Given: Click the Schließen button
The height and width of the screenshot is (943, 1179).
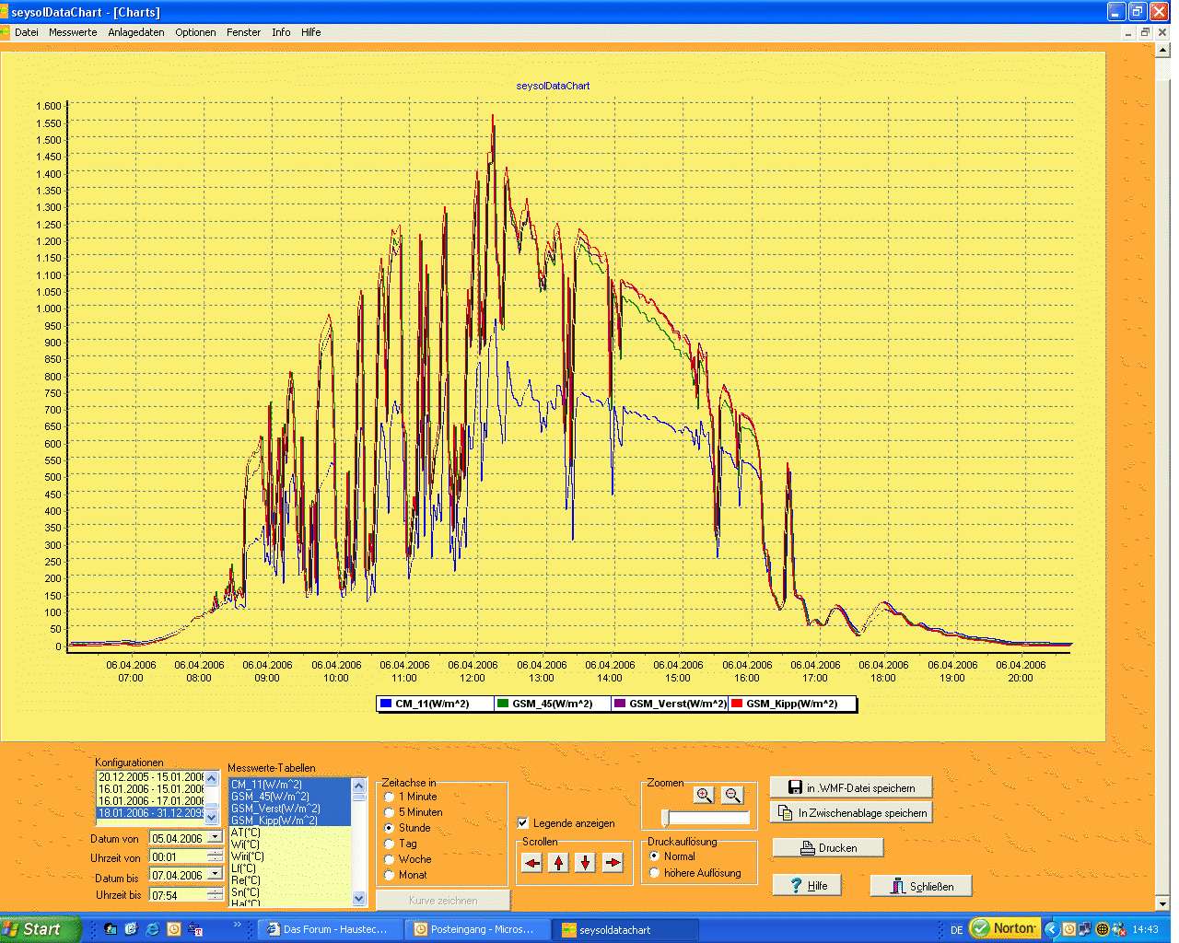Looking at the screenshot, I should [x=920, y=886].
